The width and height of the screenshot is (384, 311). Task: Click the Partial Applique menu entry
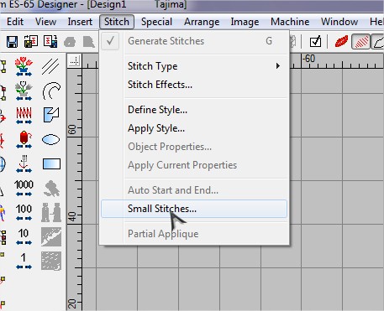[x=194, y=234]
